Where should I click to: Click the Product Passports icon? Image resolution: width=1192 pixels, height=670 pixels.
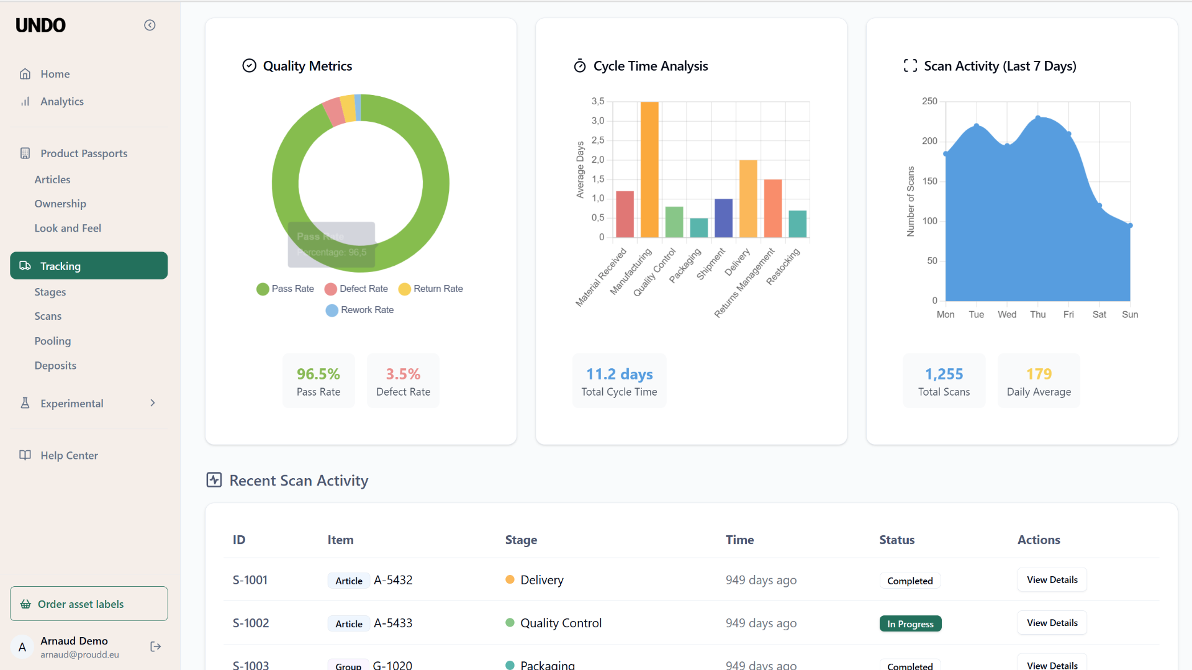25,153
